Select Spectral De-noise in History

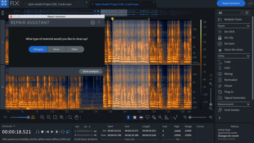click(x=227, y=133)
